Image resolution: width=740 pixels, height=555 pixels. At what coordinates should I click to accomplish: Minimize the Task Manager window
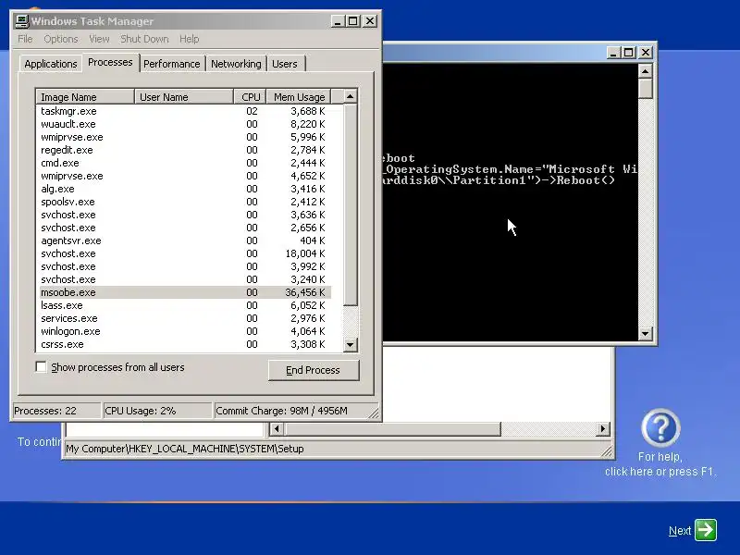tap(338, 21)
